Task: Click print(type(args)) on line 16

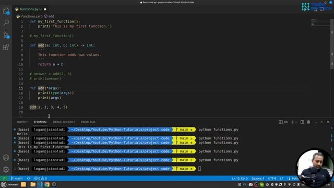Action: click(x=56, y=93)
